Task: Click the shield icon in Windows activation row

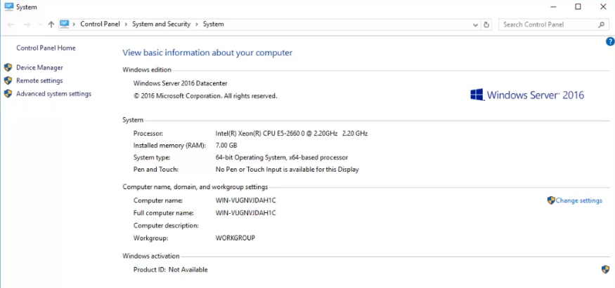Action: (x=605, y=269)
